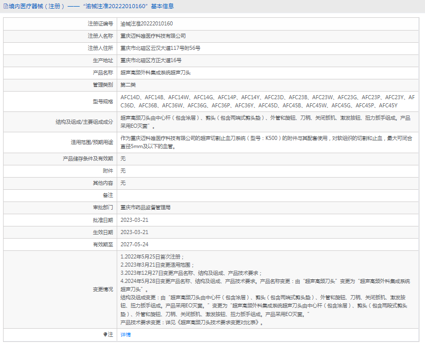Image resolution: width=425 pixels, height=345 pixels.
Task: Select the 管理类别 label
Action: (x=103, y=84)
